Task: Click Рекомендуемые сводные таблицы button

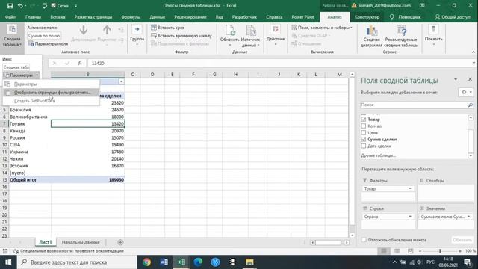Action: pos(401,36)
